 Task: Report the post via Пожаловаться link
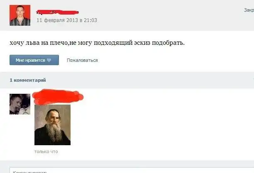(x=82, y=60)
